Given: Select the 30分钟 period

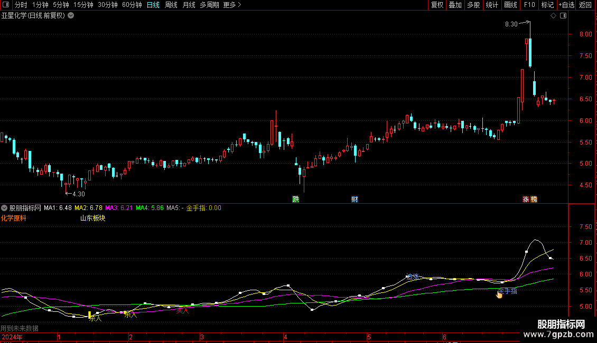Looking at the screenshot, I should point(108,5).
